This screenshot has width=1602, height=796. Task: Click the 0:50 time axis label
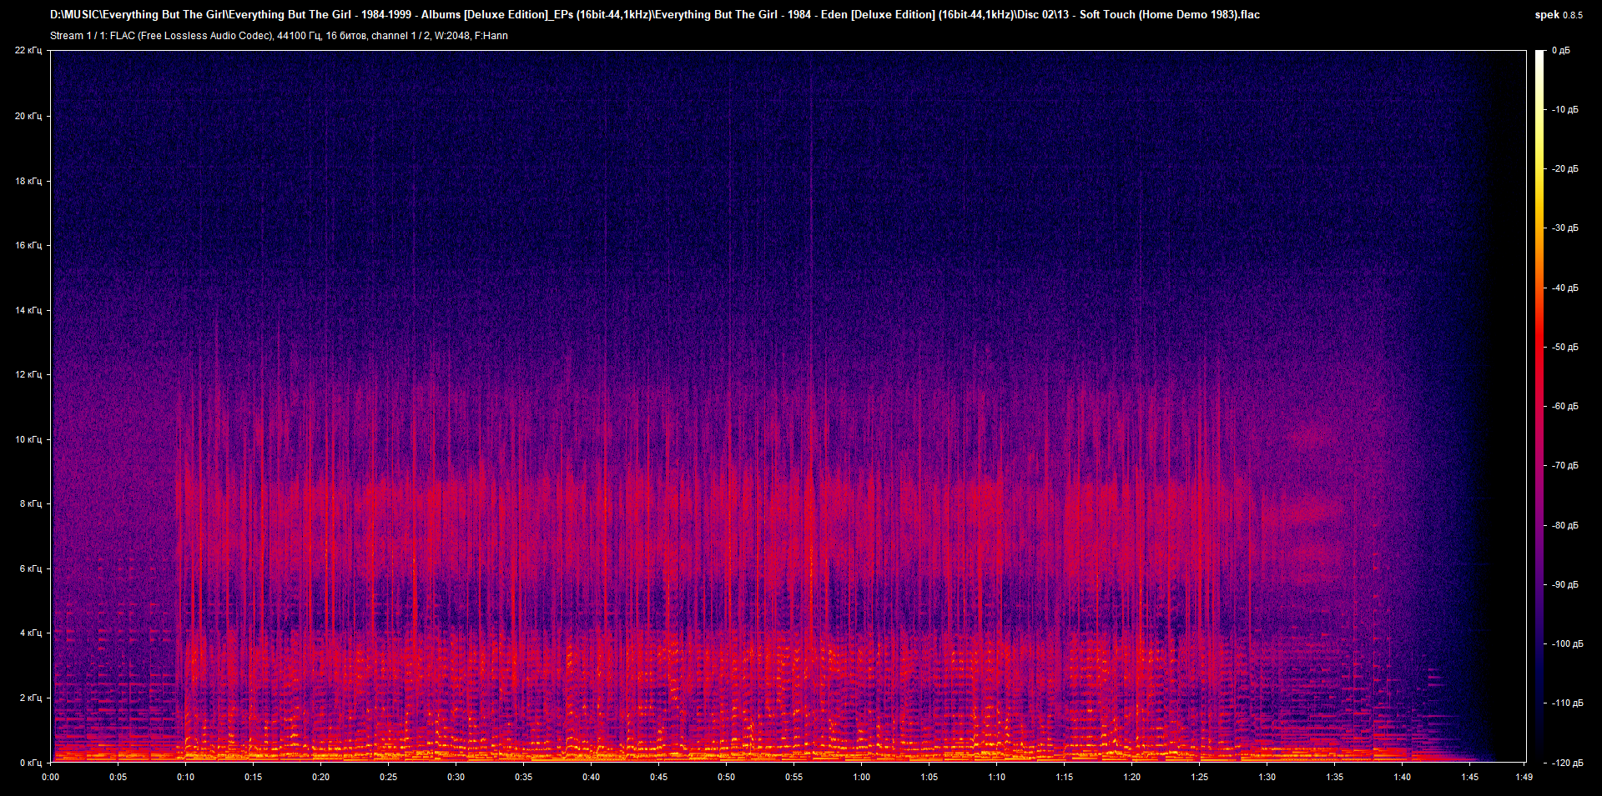click(x=726, y=777)
